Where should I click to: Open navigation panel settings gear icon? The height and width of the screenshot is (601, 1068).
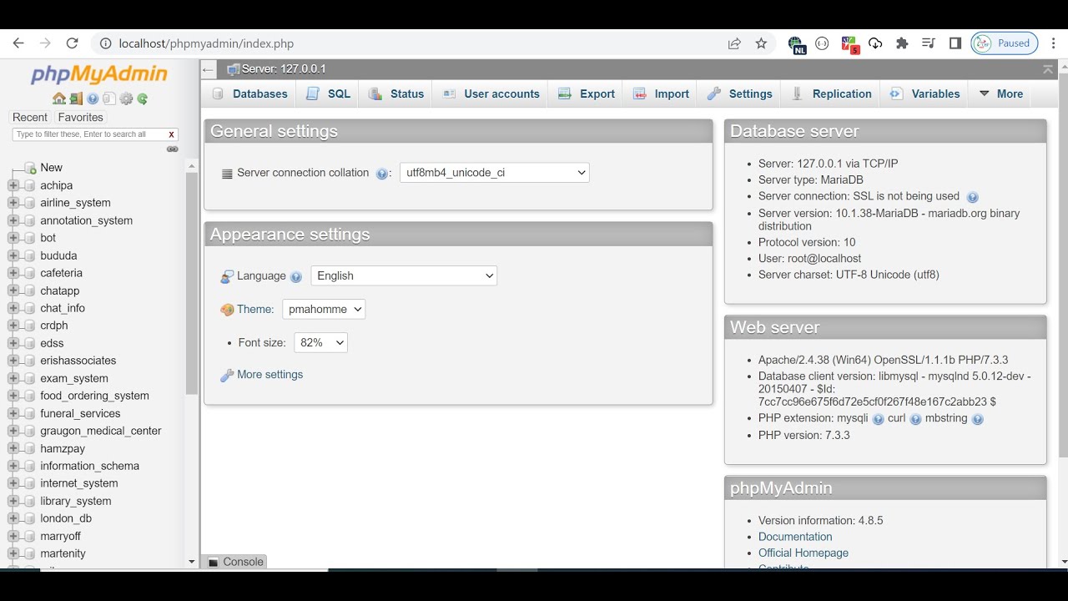126,98
